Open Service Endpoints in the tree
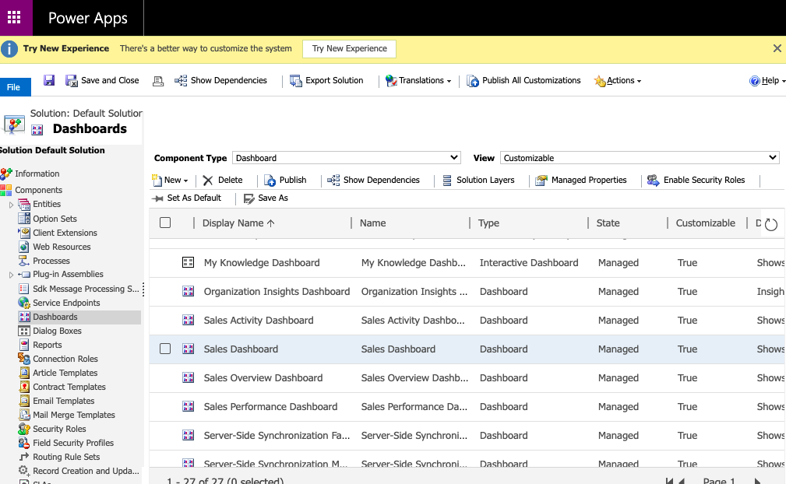The image size is (786, 484). pos(66,303)
